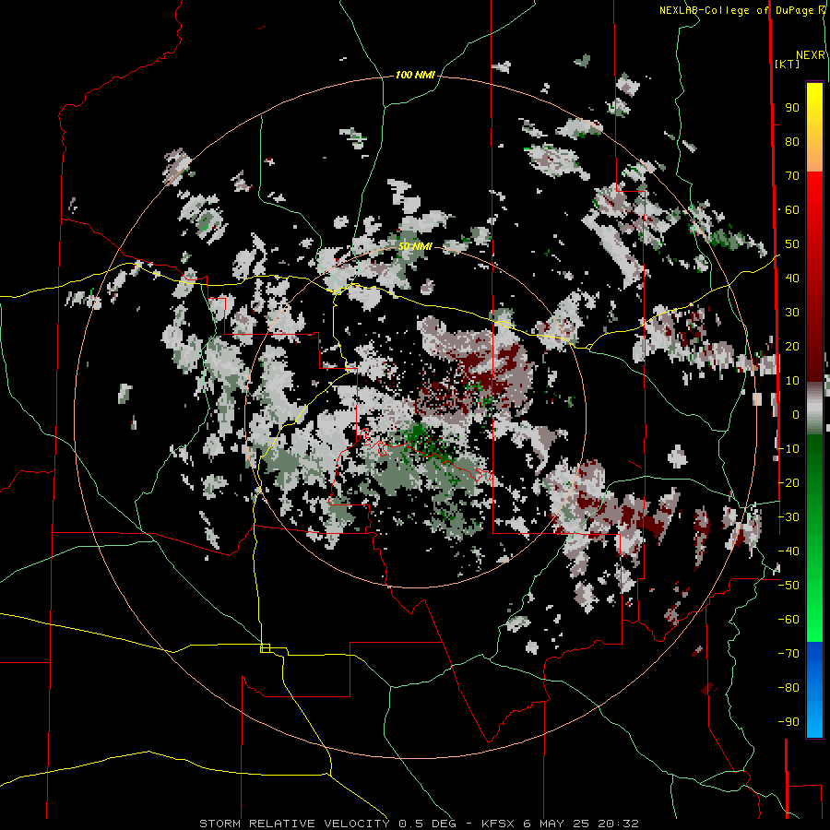The image size is (830, 830).
Task: Click the 90 value on the velocity scale
Action: [792, 108]
